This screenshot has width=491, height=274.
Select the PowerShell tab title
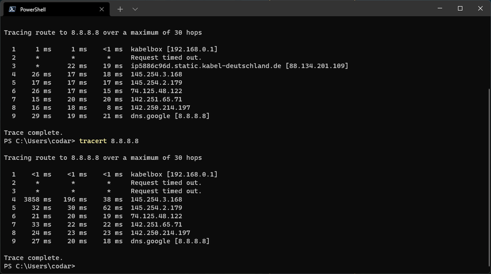click(x=33, y=9)
